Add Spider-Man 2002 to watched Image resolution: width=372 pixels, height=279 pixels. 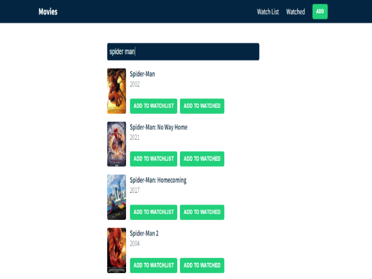pyautogui.click(x=202, y=106)
